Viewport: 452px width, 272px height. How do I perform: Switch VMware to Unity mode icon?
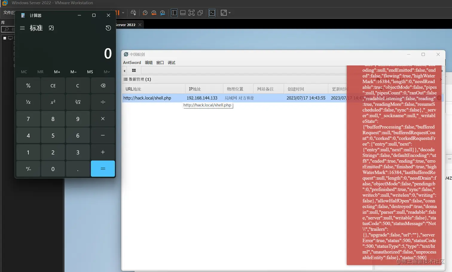[200, 13]
